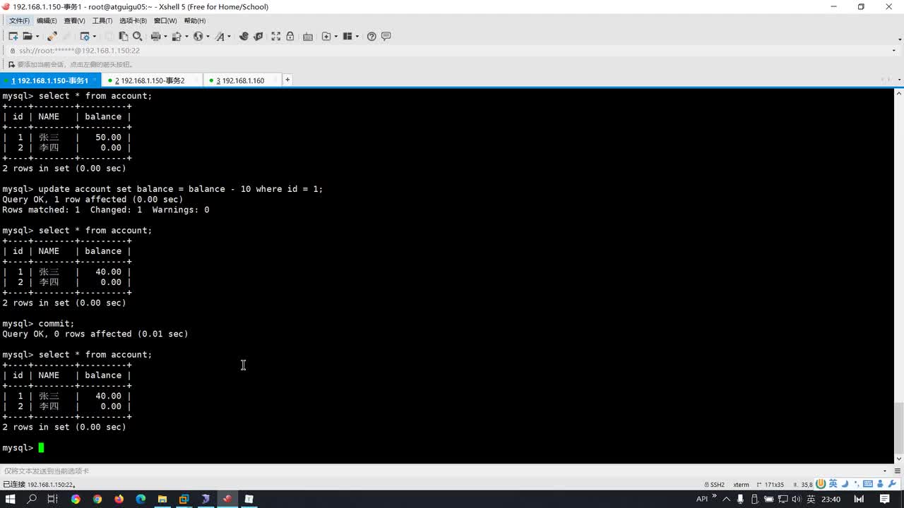
Task: Expand the Print icon dropdown arrow
Action: (x=165, y=36)
